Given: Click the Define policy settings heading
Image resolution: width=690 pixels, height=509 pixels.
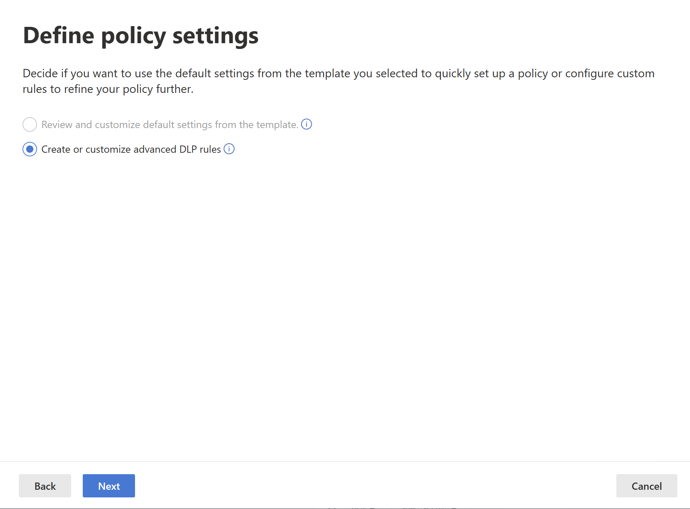Looking at the screenshot, I should click(x=140, y=36).
